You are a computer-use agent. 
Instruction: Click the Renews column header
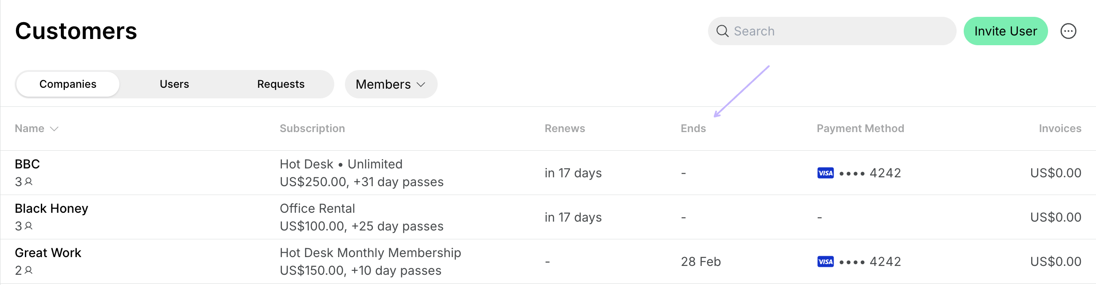tap(565, 129)
